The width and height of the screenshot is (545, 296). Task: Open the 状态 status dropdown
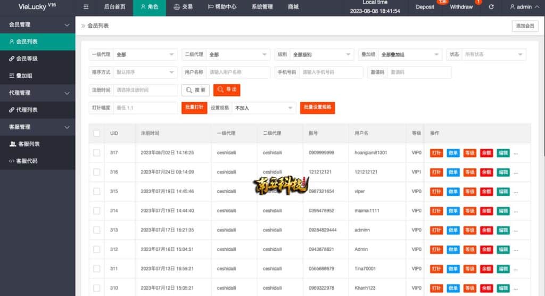tap(493, 55)
